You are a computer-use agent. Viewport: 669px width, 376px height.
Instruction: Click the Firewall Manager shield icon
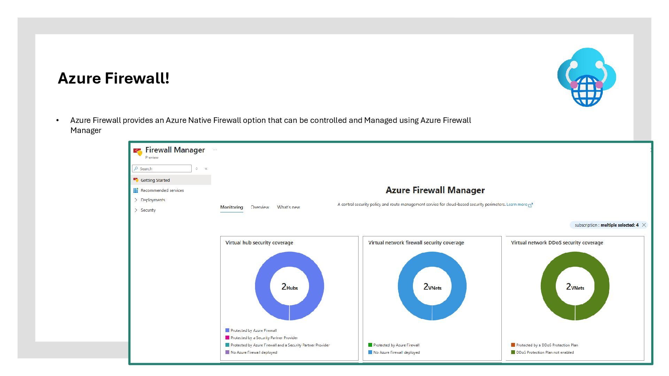click(138, 152)
